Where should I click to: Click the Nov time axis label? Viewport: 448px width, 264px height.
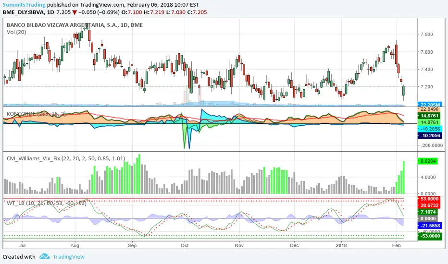[x=239, y=245]
